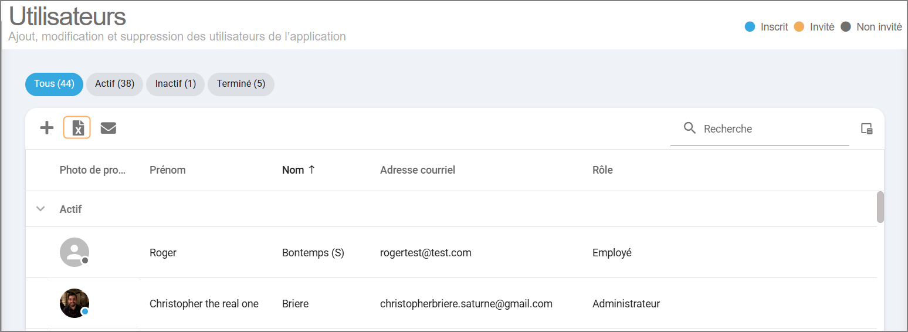The height and width of the screenshot is (332, 908).
Task: Click the envelope icon to send invitations
Action: 109,128
